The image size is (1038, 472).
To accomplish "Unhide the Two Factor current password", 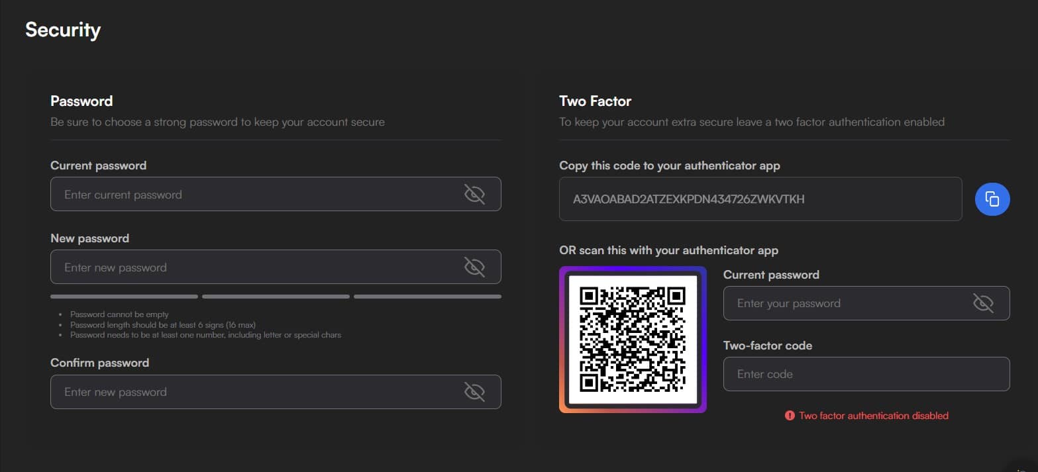I will [983, 303].
